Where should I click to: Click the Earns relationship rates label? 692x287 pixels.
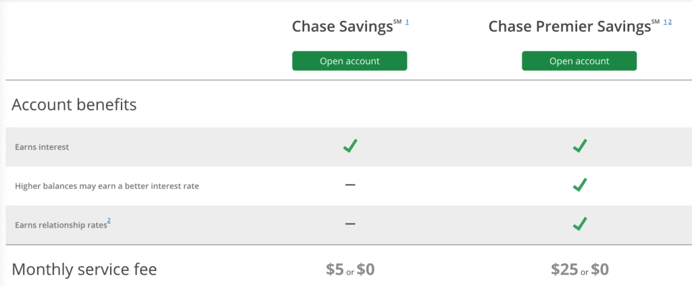tap(61, 225)
